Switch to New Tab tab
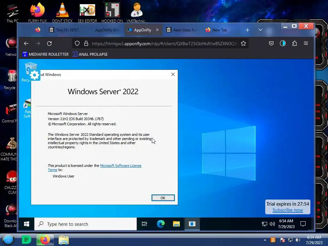This screenshot has height=246, width=328. (217, 30)
